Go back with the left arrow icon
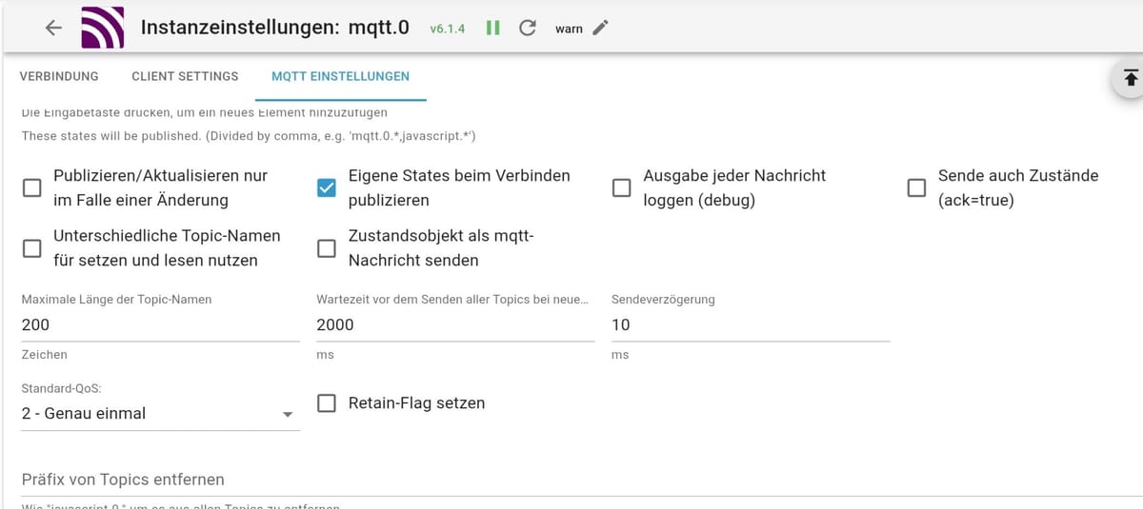The image size is (1143, 509). pyautogui.click(x=54, y=28)
